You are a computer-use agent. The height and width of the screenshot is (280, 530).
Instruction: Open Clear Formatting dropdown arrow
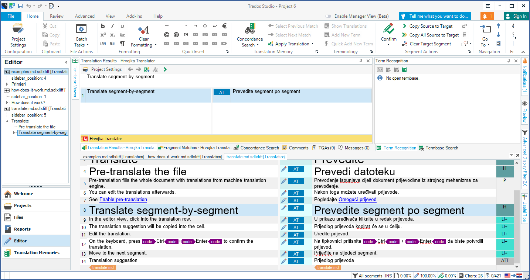(x=156, y=45)
